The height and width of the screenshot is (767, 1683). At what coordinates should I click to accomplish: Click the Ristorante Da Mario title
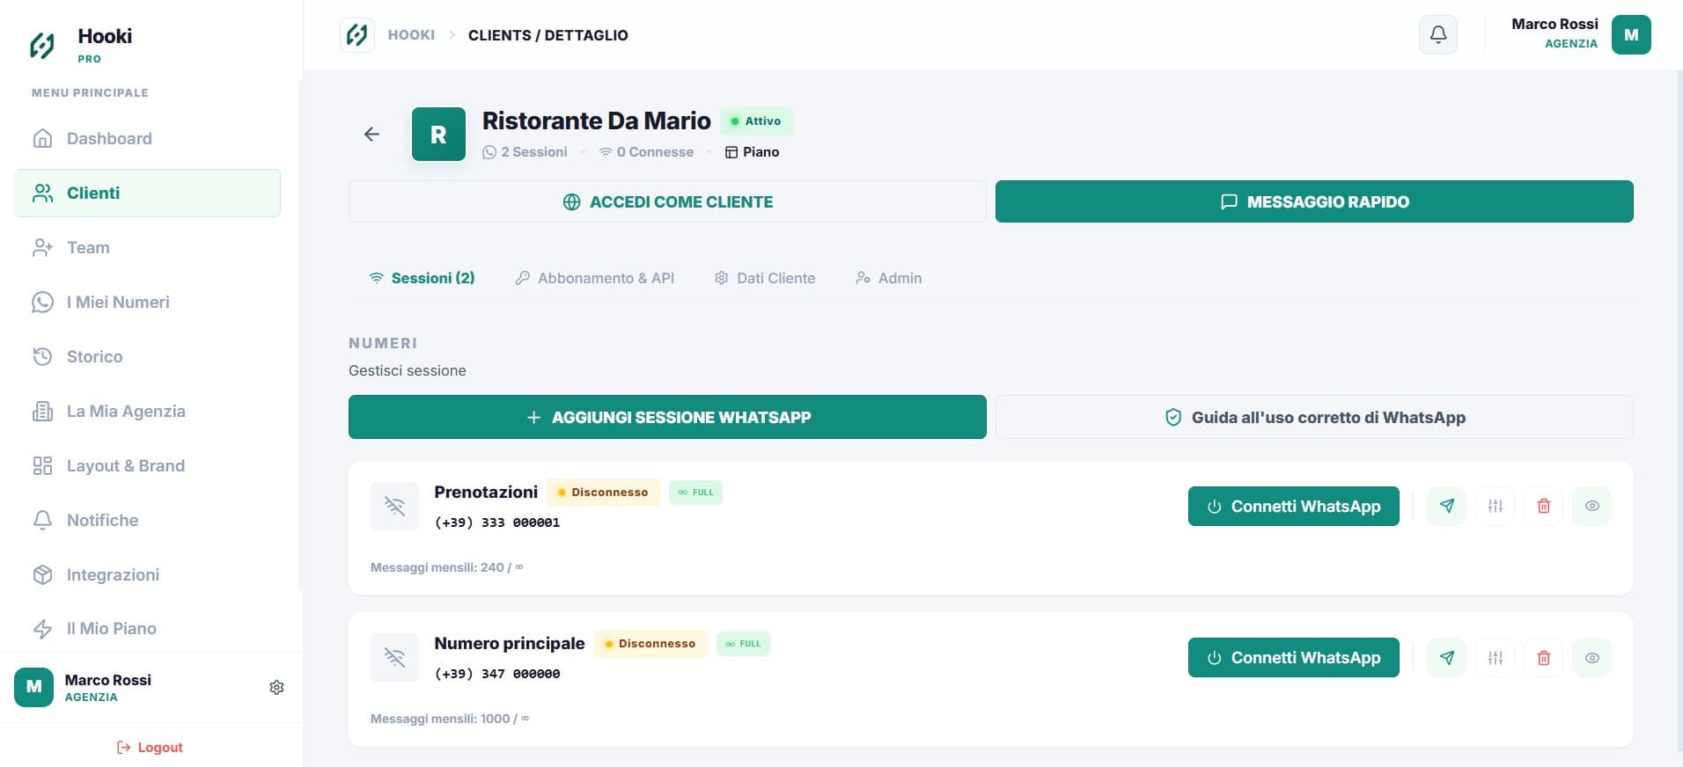click(597, 121)
